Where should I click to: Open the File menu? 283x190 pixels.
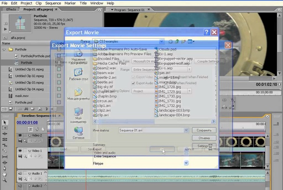pos(4,3)
